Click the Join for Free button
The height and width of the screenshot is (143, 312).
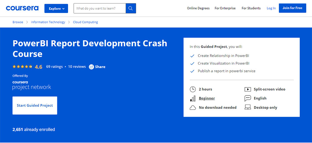pos(292,8)
